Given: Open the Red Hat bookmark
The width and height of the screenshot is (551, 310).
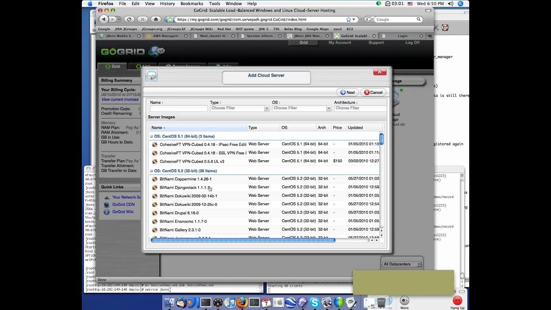Looking at the screenshot, I should 224,29.
